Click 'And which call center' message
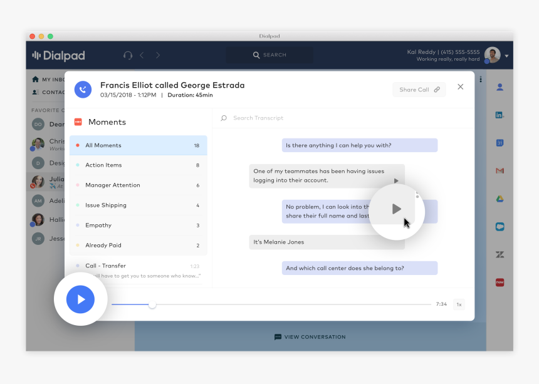Screen dimensions: 539x384 click(360, 268)
